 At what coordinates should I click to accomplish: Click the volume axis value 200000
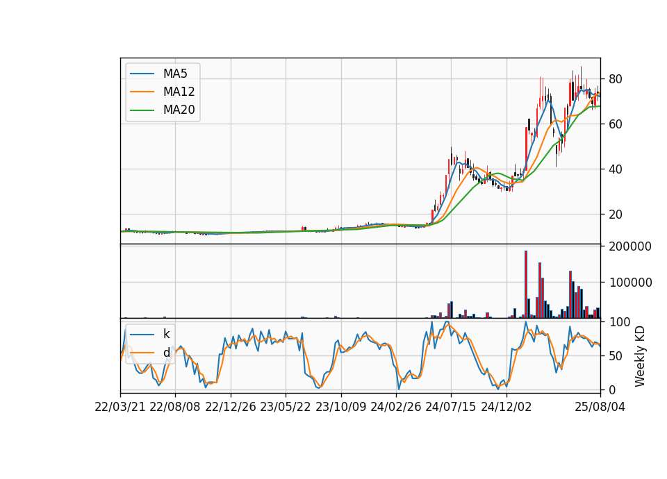[x=630, y=246]
